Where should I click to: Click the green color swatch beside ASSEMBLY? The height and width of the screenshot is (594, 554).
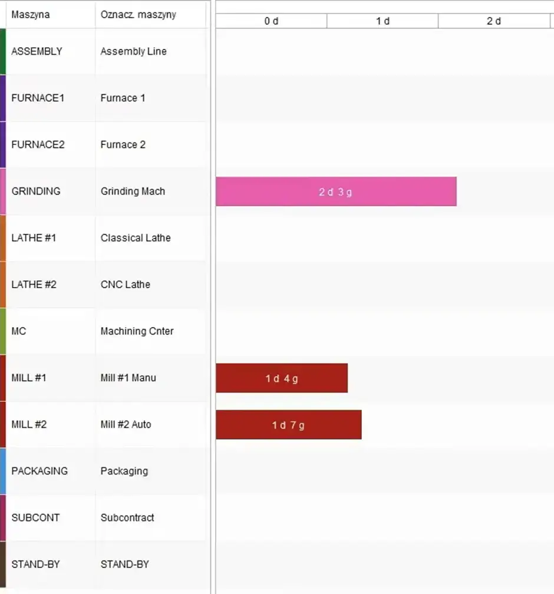pos(3,51)
